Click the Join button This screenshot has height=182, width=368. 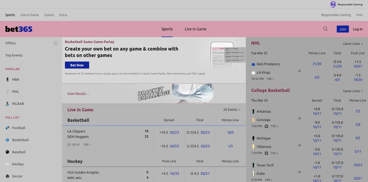click(x=343, y=29)
